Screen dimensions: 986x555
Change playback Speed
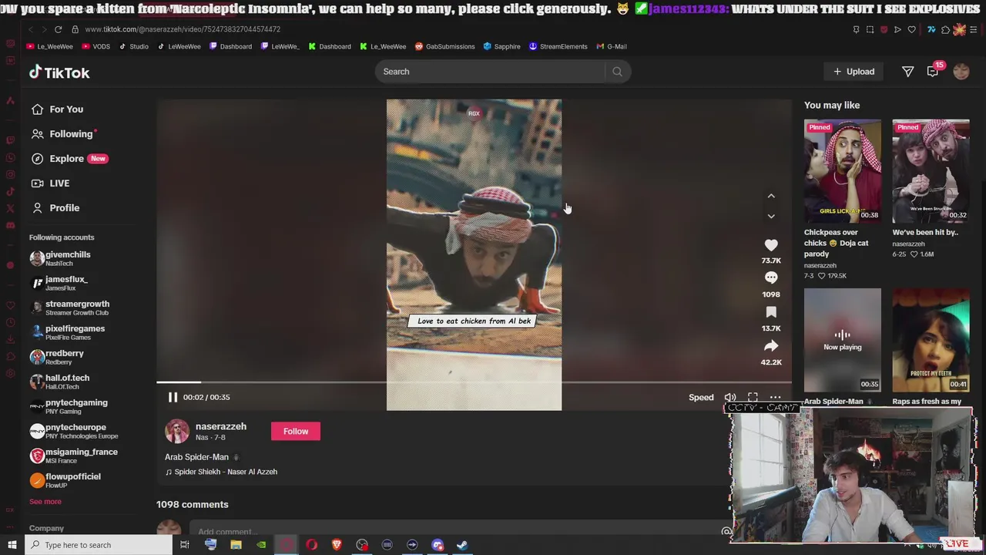tap(701, 397)
